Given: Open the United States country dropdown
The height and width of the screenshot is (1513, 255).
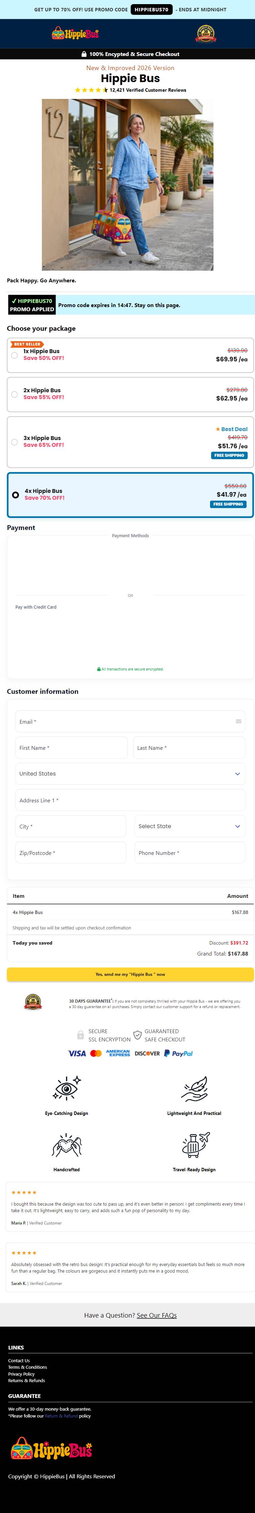Looking at the screenshot, I should coord(130,774).
